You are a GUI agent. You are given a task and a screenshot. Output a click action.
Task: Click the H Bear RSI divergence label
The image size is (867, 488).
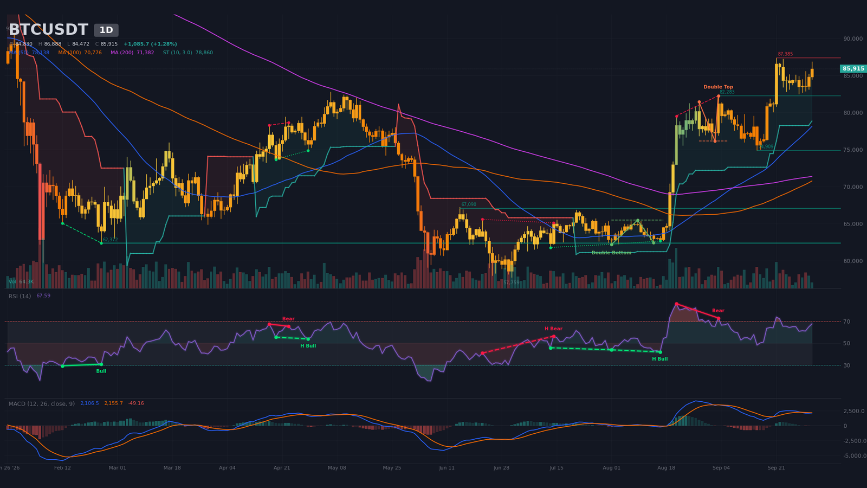point(553,329)
